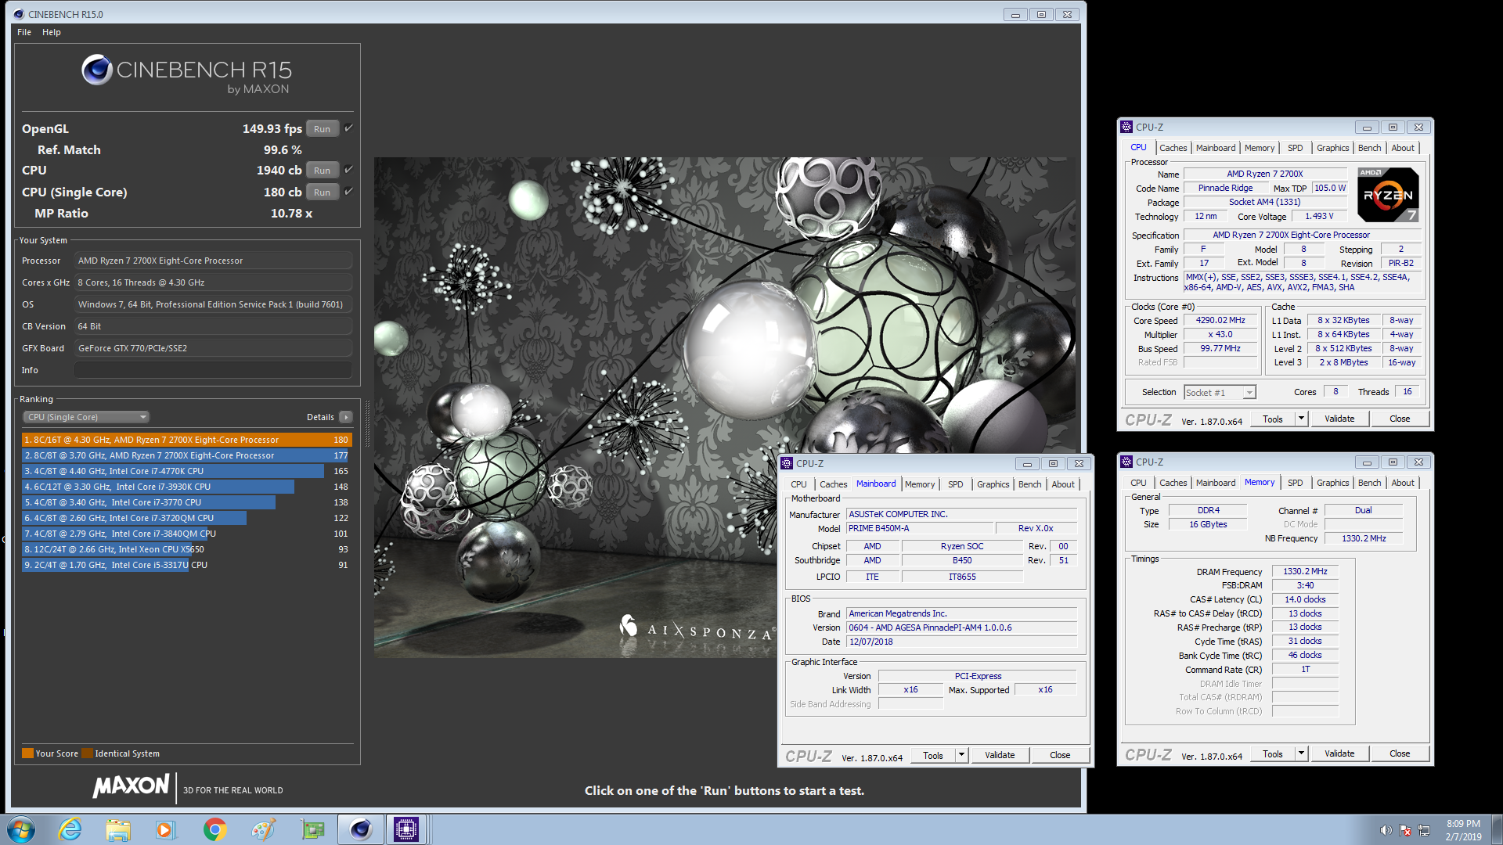
Task: Click Validate in Memory CPU-Z window
Action: (1339, 754)
